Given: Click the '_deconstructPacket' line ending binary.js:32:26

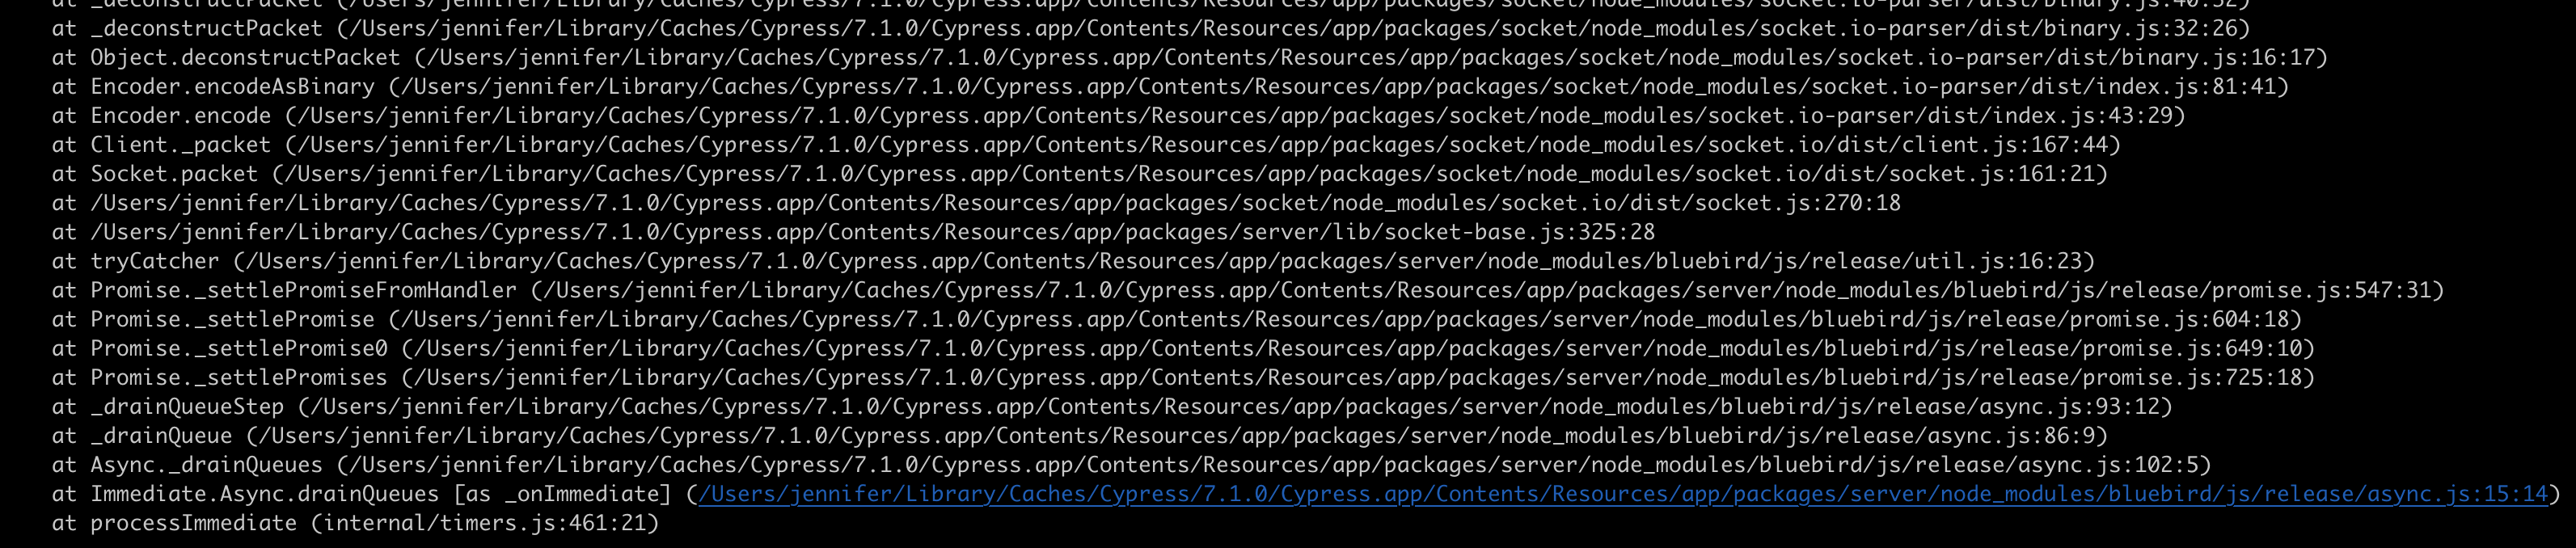Looking at the screenshot, I should click(1151, 29).
